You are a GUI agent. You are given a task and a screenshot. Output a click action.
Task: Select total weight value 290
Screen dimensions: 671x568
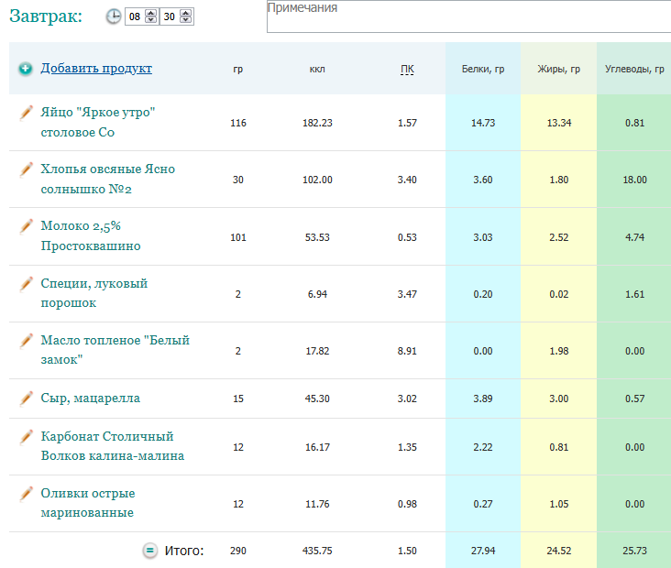coord(238,552)
